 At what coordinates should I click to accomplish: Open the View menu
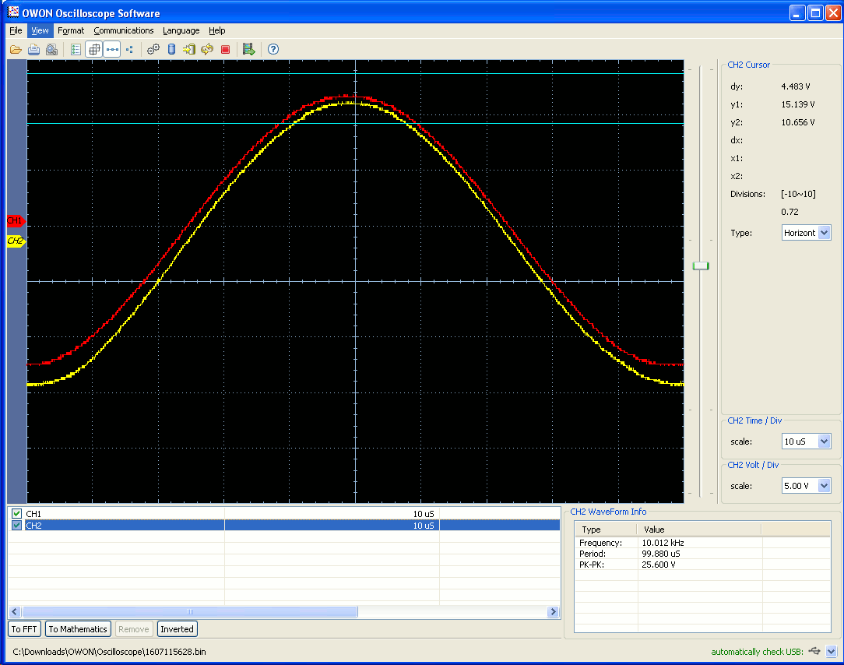pyautogui.click(x=40, y=30)
